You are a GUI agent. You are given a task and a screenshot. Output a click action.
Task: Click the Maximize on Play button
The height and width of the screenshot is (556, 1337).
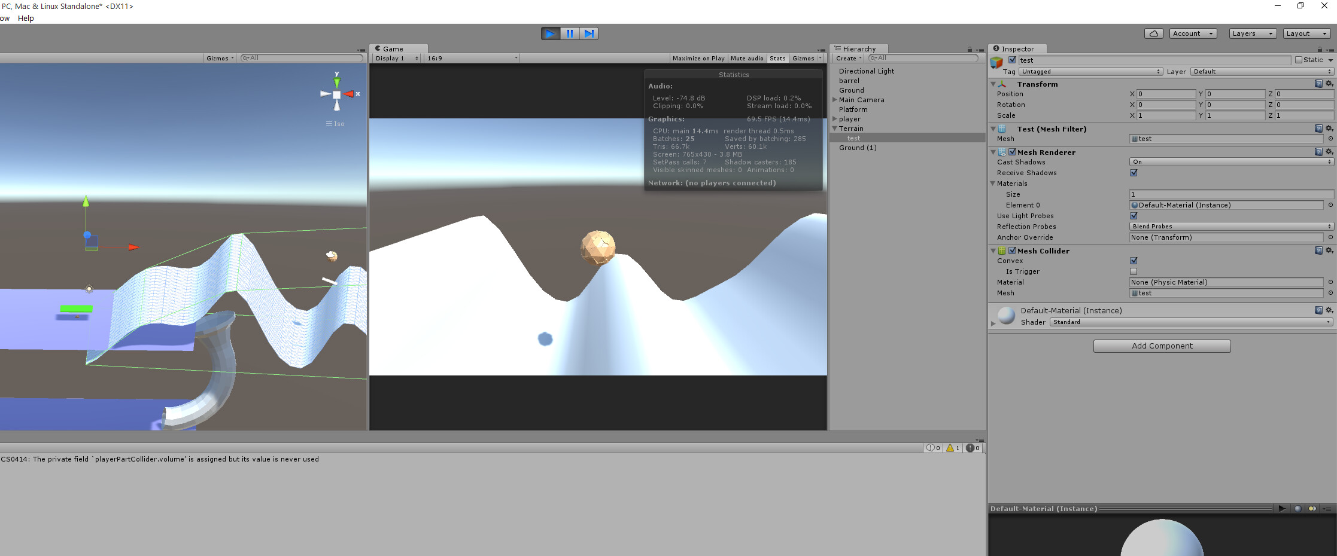pyautogui.click(x=698, y=58)
